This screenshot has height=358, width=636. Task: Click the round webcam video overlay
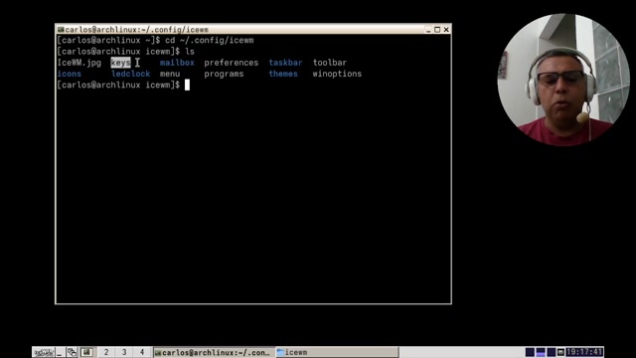563,80
